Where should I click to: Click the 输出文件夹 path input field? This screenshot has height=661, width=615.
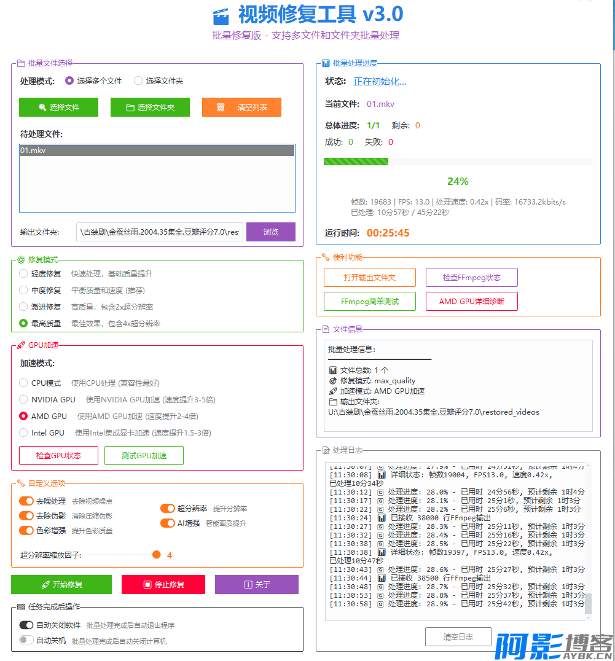(x=160, y=232)
